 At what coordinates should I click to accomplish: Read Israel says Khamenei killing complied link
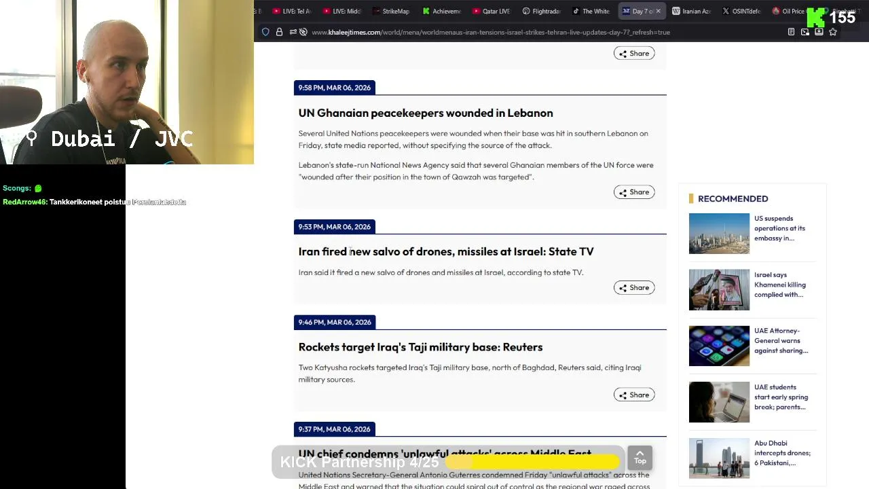780,285
